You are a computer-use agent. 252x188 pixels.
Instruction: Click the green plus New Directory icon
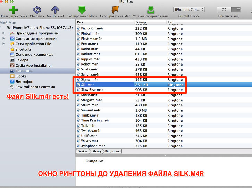tap(14, 9)
